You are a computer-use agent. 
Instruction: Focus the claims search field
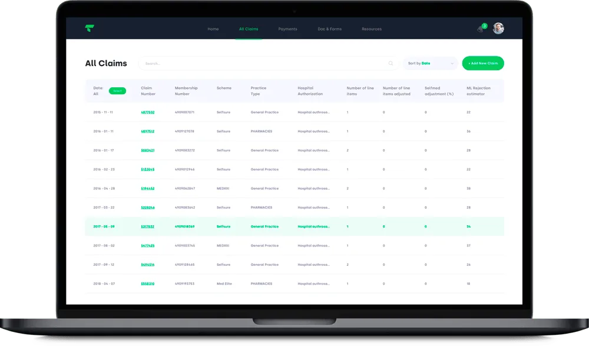[268, 63]
